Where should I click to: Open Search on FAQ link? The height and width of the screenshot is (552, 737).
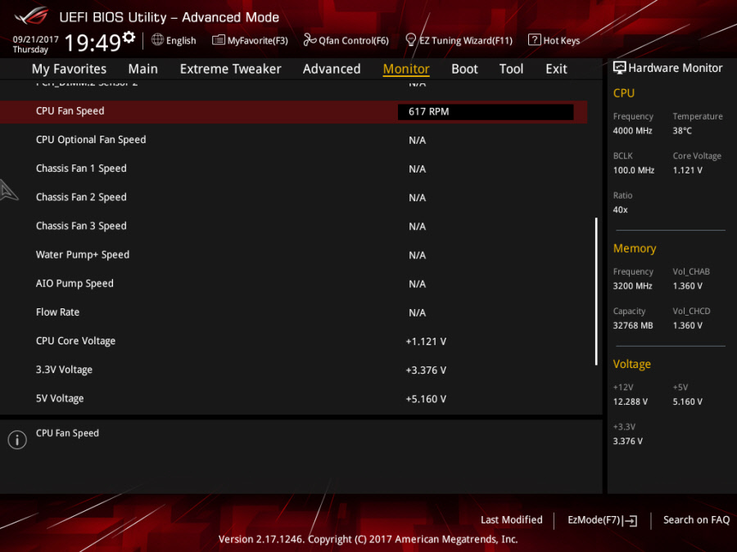(696, 519)
